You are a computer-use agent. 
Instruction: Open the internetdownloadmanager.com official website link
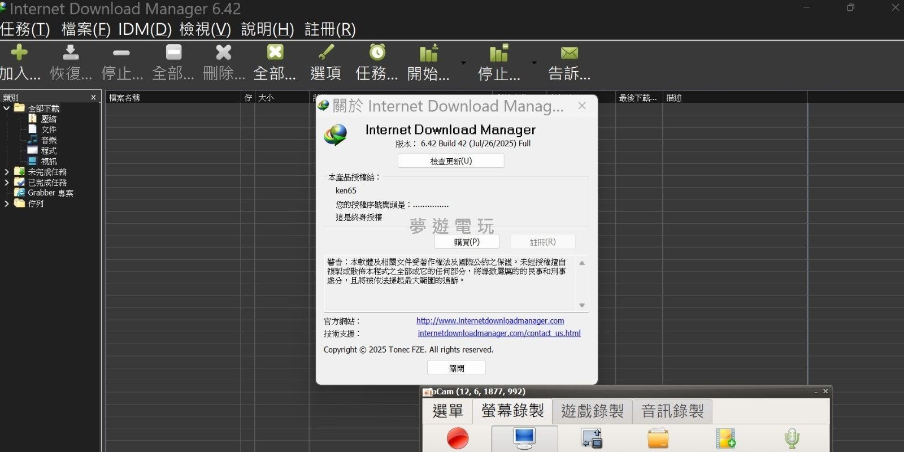[x=490, y=320]
